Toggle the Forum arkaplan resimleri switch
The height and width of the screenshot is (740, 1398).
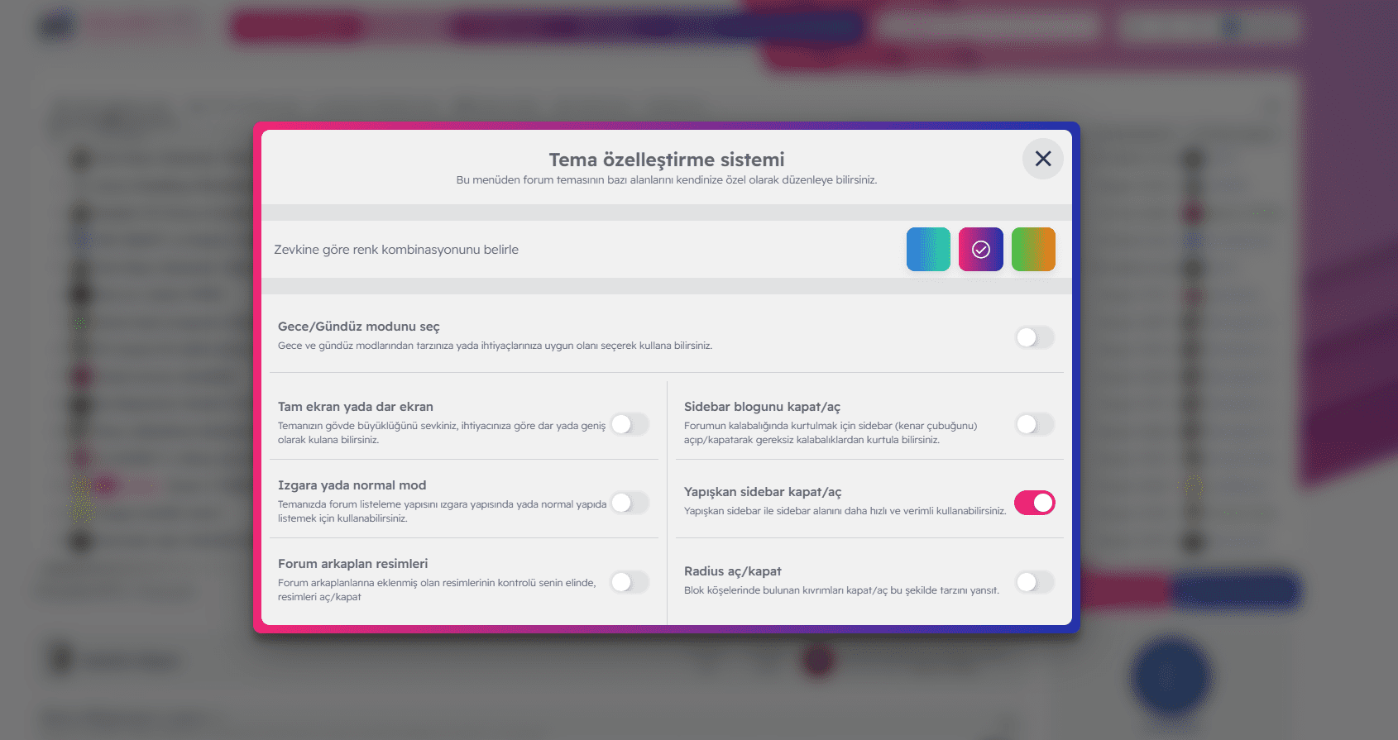(630, 582)
